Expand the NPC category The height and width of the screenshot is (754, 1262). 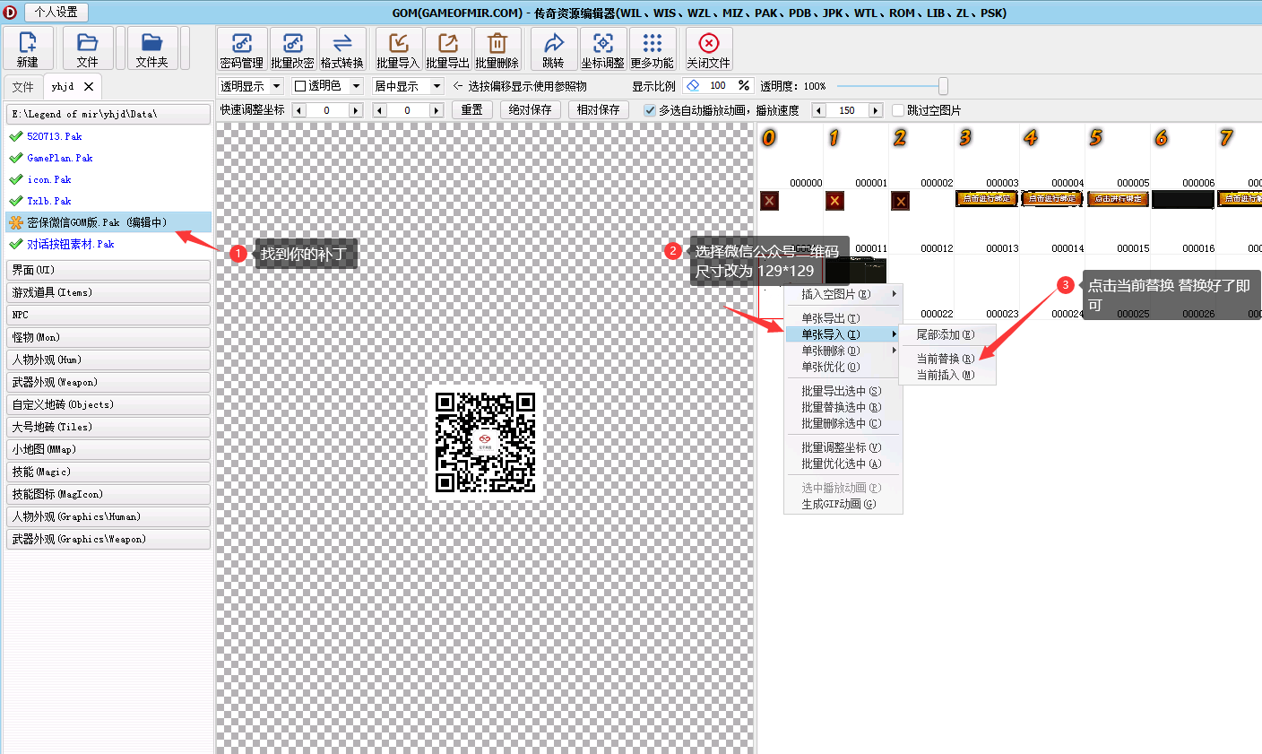tap(108, 315)
